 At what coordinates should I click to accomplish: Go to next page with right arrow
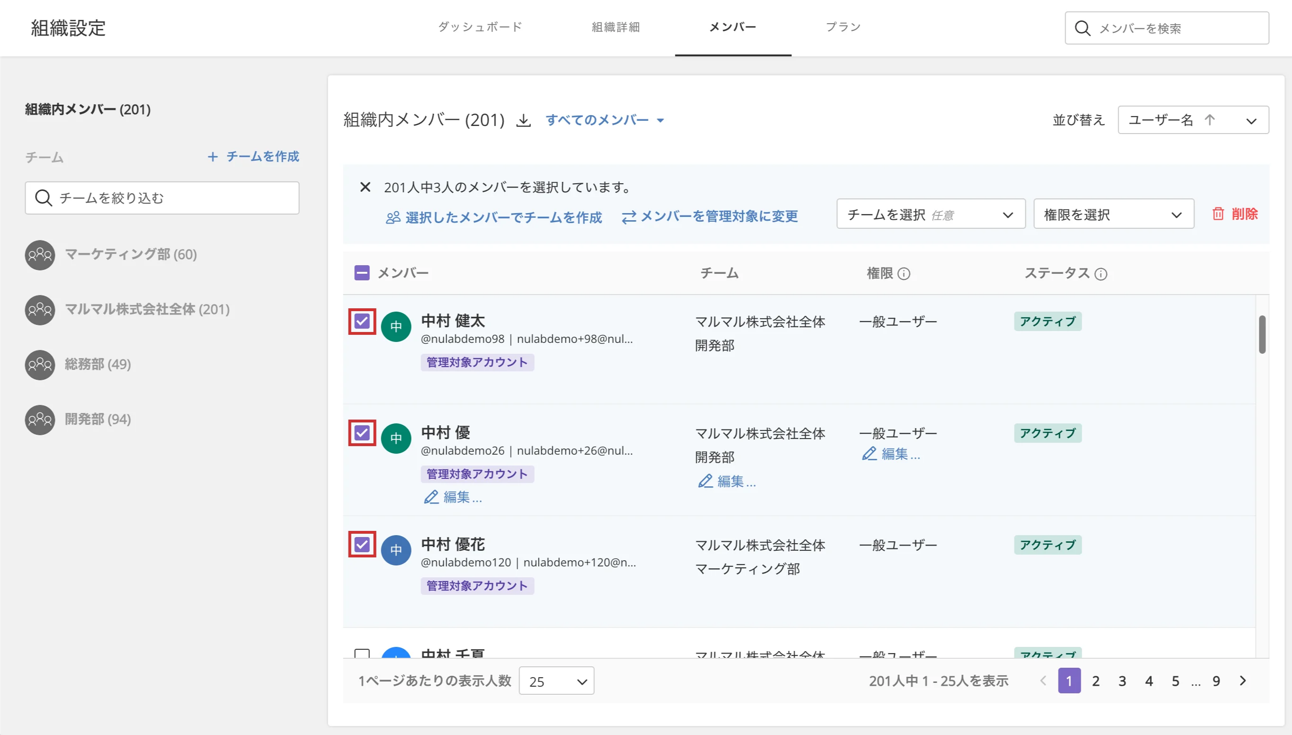(1243, 681)
